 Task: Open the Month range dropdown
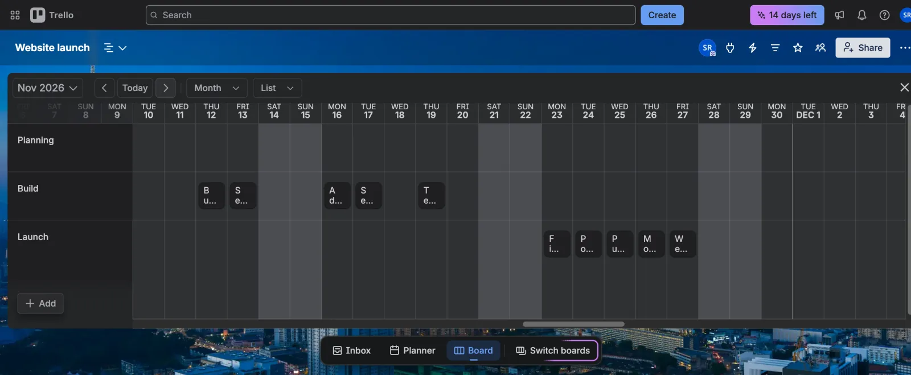click(x=217, y=88)
